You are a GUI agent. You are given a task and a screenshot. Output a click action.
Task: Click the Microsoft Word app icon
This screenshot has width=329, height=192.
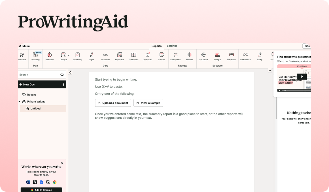(28, 182)
